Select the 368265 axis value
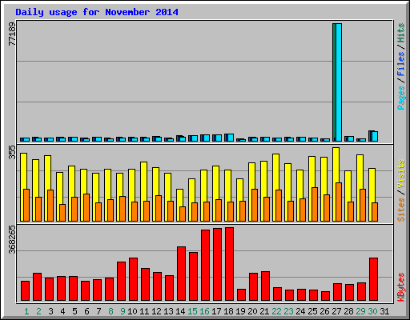This screenshot has height=320, width=410. [x=12, y=240]
